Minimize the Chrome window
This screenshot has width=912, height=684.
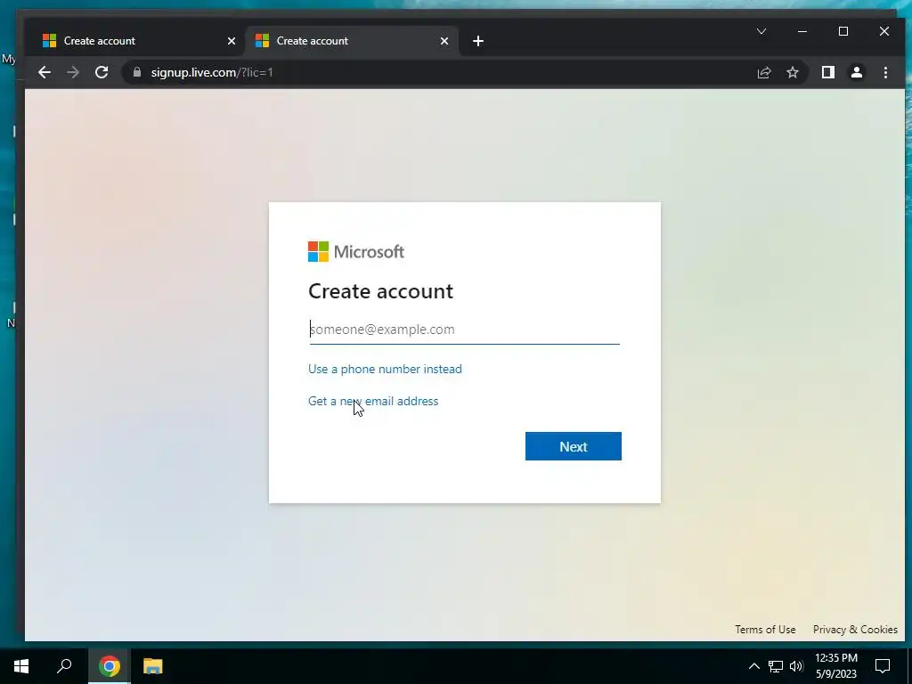coord(802,31)
